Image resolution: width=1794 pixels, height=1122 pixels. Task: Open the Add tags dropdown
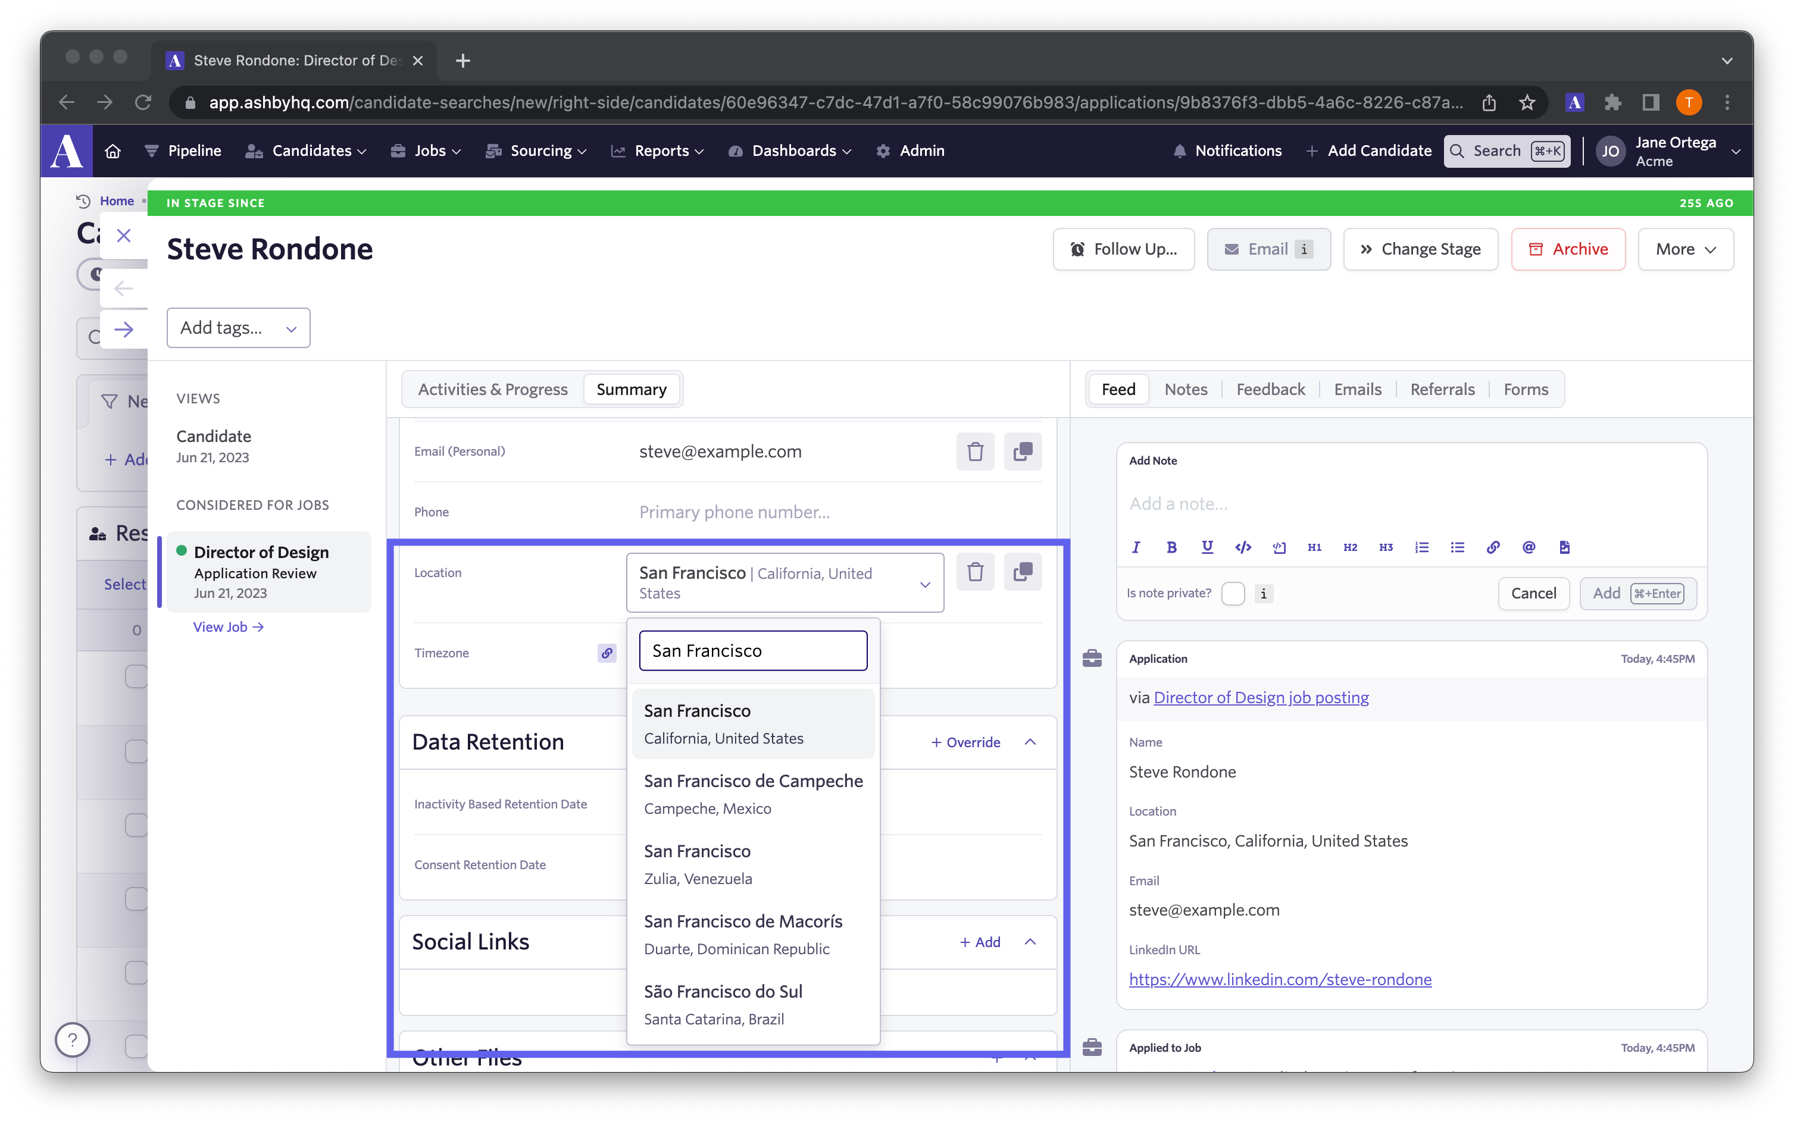[238, 327]
